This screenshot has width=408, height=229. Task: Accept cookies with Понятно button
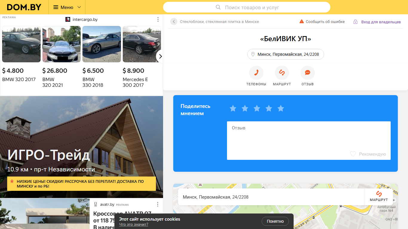275,221
